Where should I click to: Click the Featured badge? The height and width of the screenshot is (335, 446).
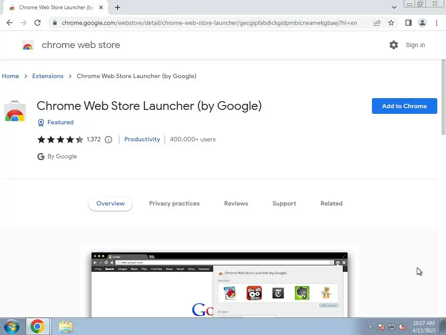pos(56,122)
